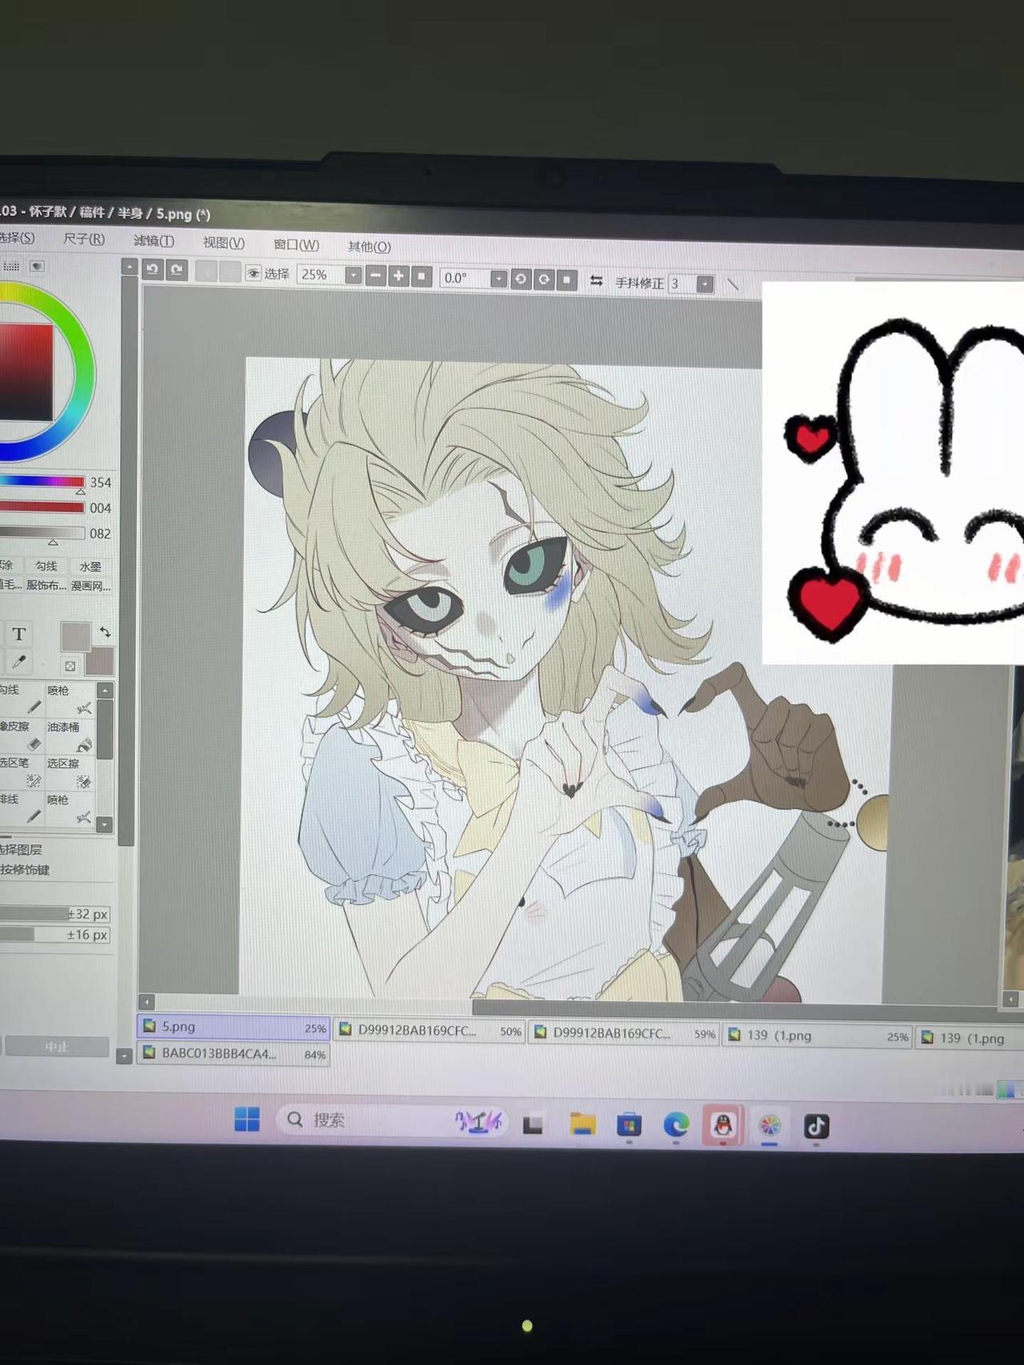Switch to the 5.png document tab

coord(234,1027)
